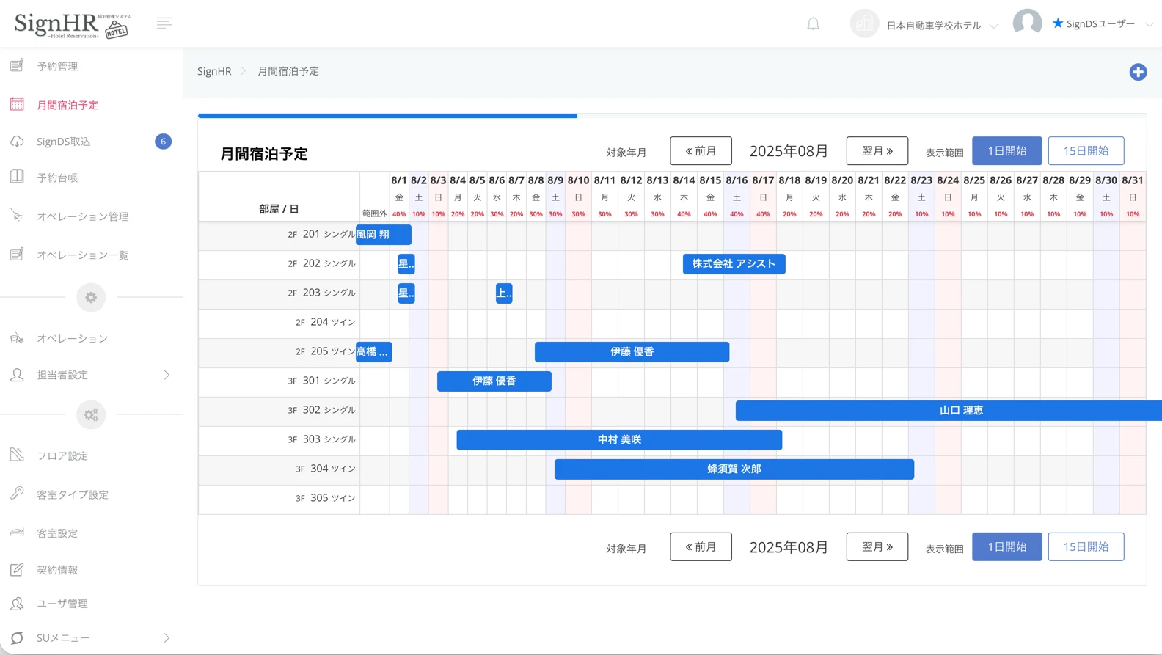Click the 予約台帳 book icon
The width and height of the screenshot is (1162, 655).
[17, 177]
